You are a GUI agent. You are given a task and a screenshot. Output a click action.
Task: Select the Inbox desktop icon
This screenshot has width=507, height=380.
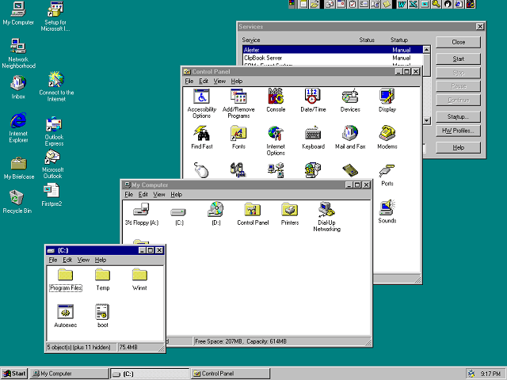(18, 87)
